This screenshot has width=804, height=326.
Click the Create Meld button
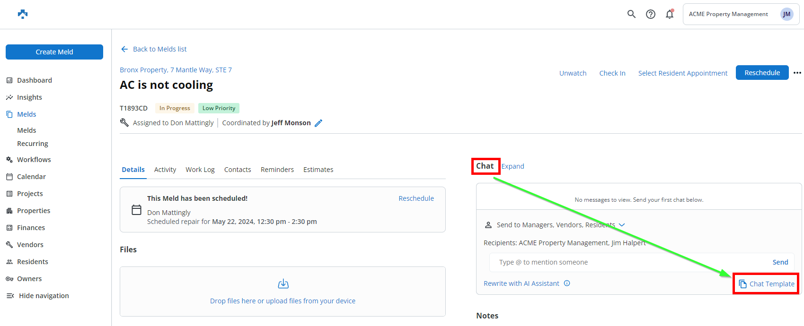pyautogui.click(x=54, y=52)
